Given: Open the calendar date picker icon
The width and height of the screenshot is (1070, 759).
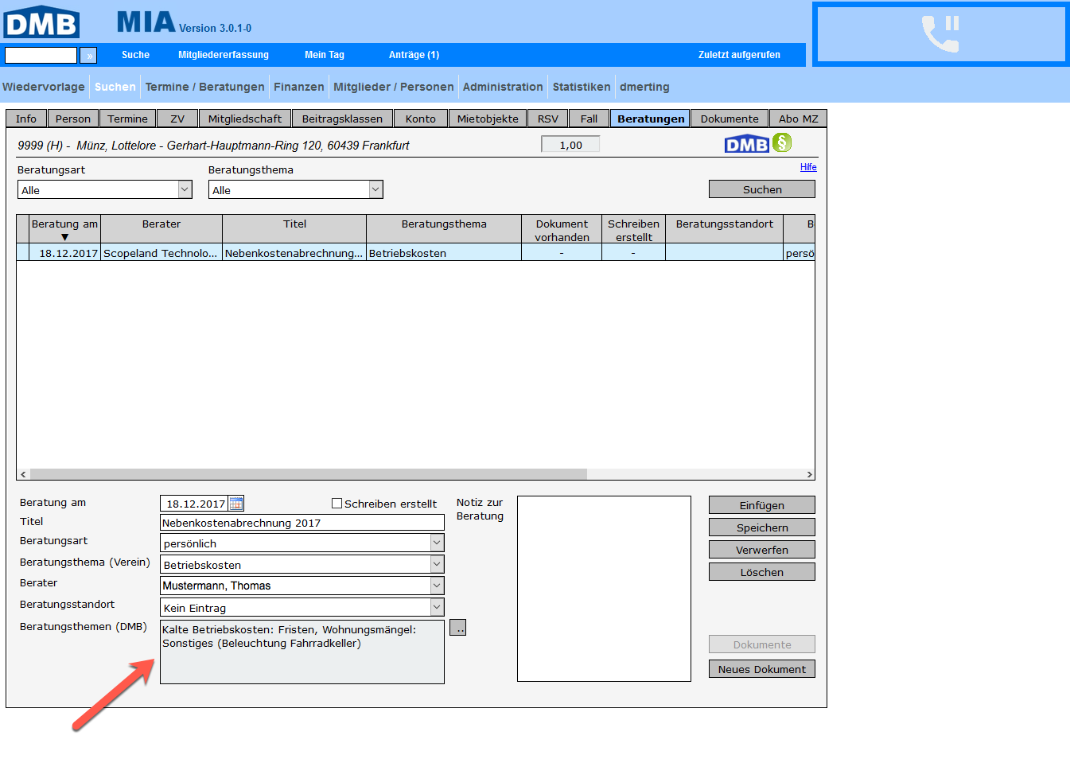Looking at the screenshot, I should coord(236,504).
